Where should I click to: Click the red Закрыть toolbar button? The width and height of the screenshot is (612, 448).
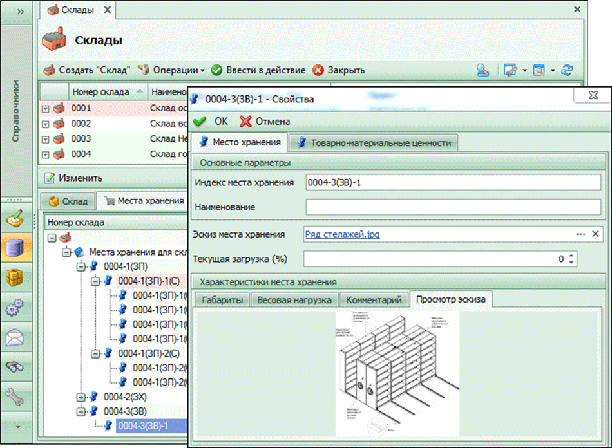tap(338, 70)
